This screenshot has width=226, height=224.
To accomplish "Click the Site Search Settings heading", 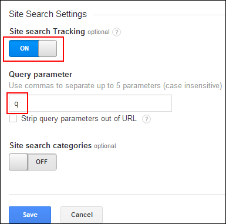I will point(48,14).
